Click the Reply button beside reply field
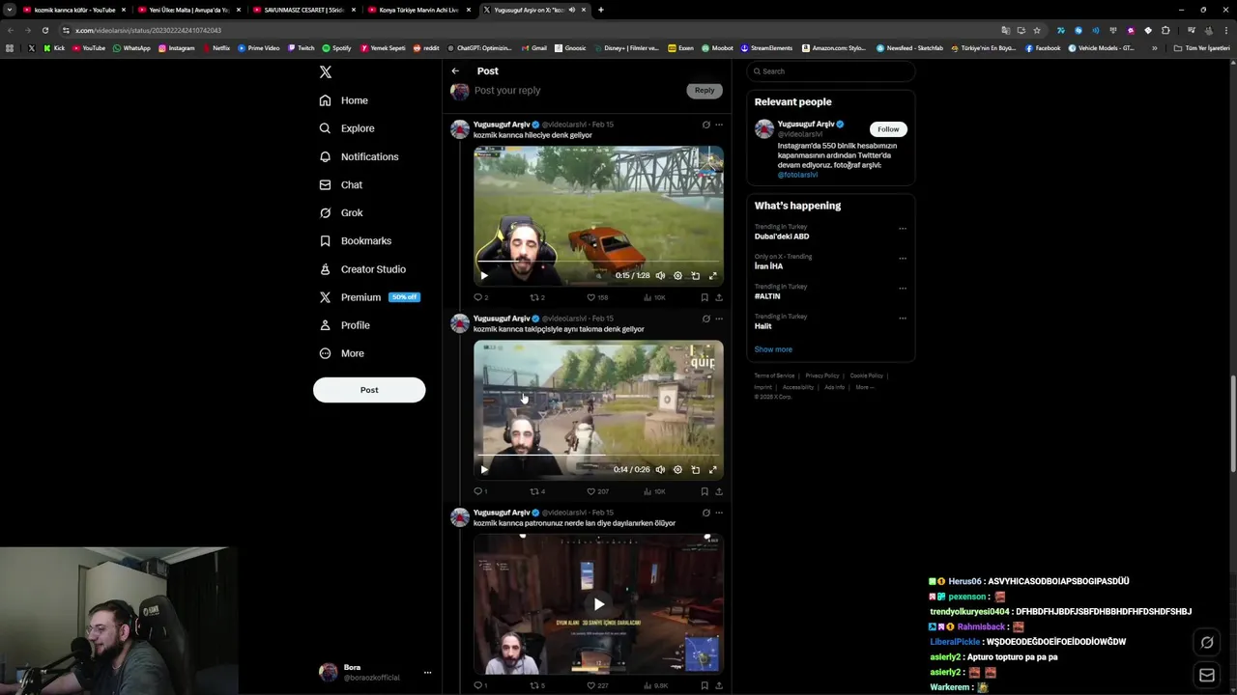Viewport: 1237px width, 695px height. click(x=705, y=90)
